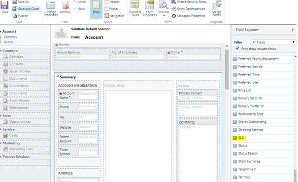Show Dependencies for the form
Image resolution: width=298 pixels, height=182 pixels.
tap(188, 9)
